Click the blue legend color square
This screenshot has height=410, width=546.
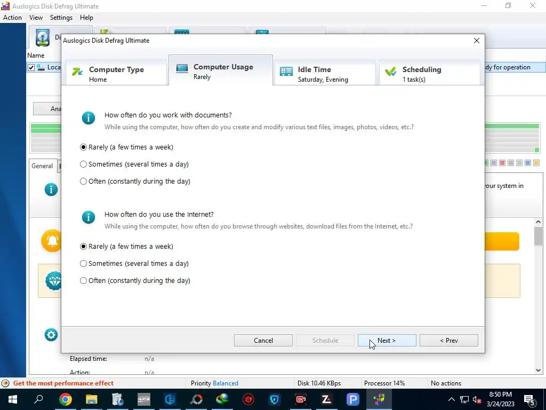click(x=528, y=163)
